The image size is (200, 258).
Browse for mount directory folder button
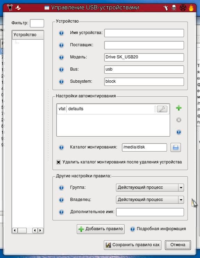tap(175, 147)
